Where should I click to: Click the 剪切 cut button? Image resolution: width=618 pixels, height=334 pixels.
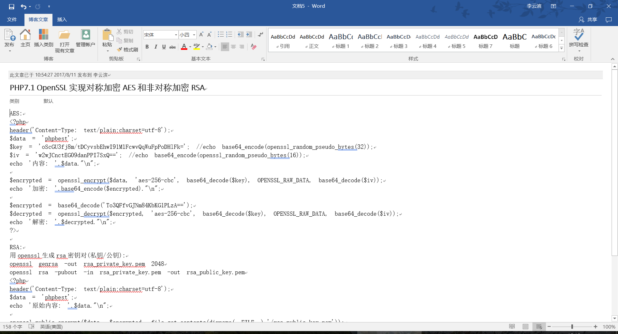click(x=125, y=32)
